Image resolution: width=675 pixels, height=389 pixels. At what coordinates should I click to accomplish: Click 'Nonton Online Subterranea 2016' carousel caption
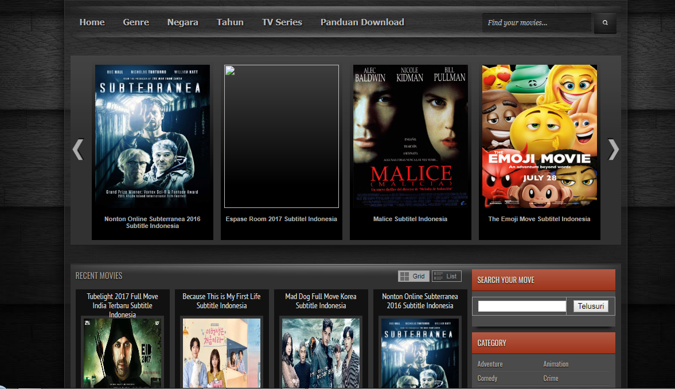coord(153,222)
